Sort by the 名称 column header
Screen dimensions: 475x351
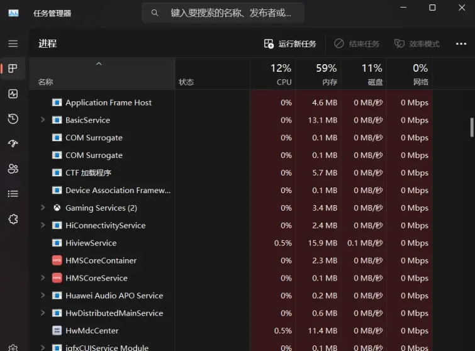tap(102, 74)
